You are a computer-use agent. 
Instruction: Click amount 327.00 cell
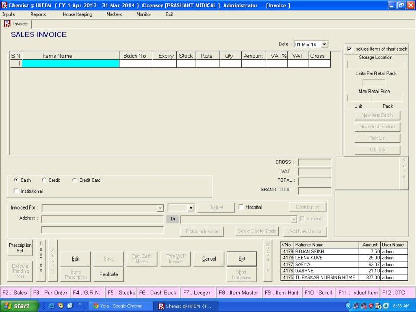tap(370, 277)
